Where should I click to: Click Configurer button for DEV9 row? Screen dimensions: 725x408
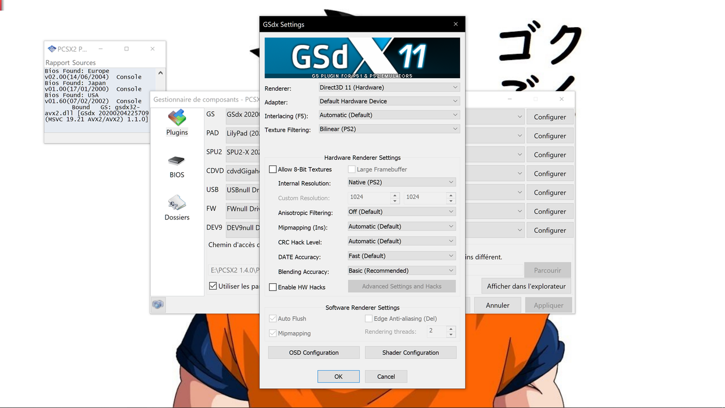(x=550, y=230)
